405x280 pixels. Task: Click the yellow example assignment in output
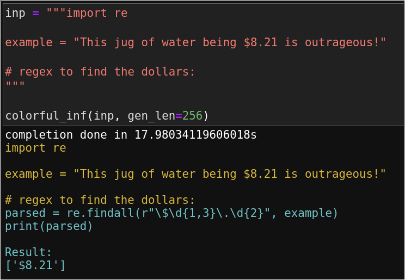coord(195,174)
